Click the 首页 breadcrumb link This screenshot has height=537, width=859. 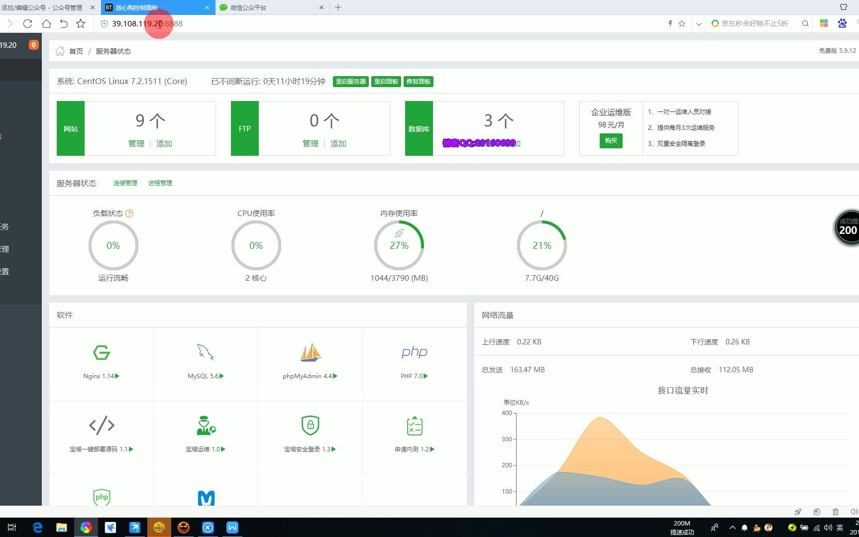tap(76, 51)
